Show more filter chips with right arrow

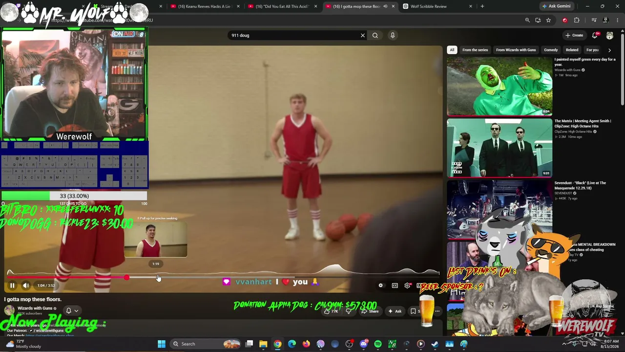coord(609,50)
